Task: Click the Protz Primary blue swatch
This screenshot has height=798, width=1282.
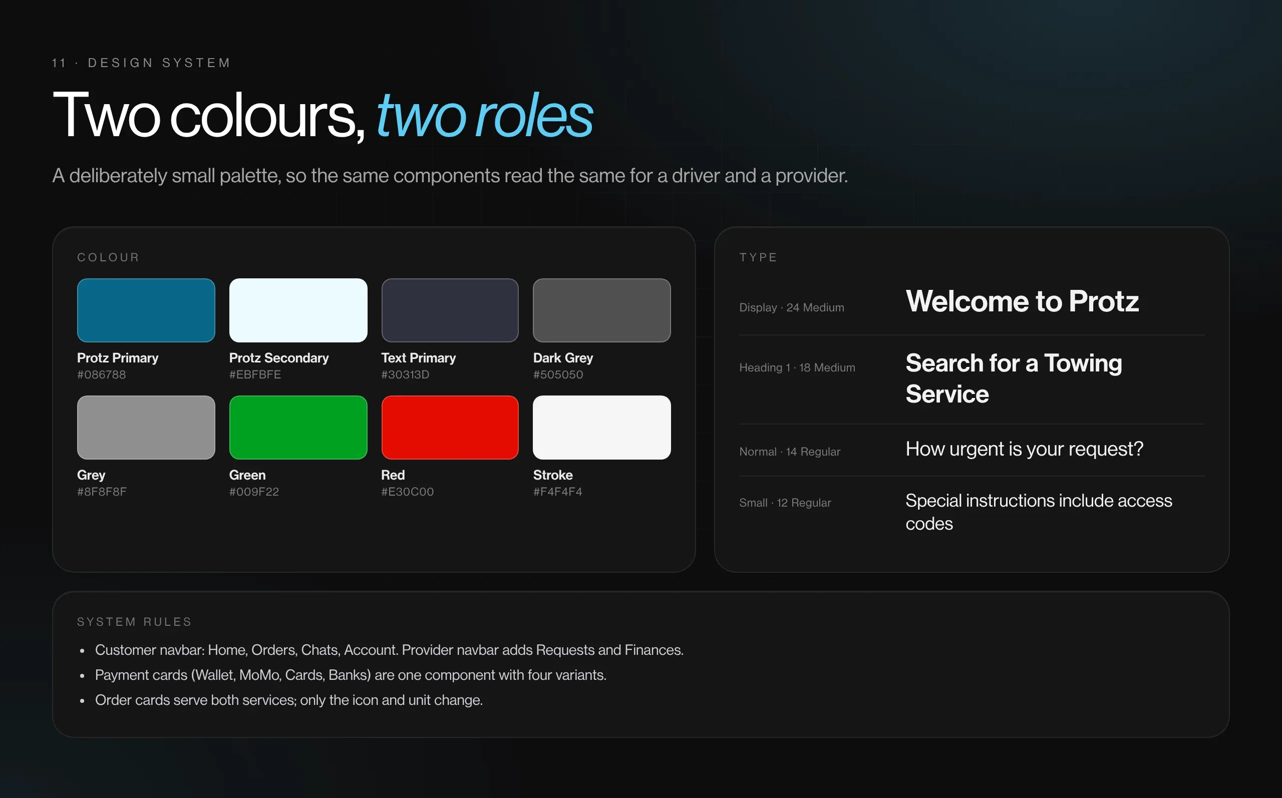Action: 146,310
